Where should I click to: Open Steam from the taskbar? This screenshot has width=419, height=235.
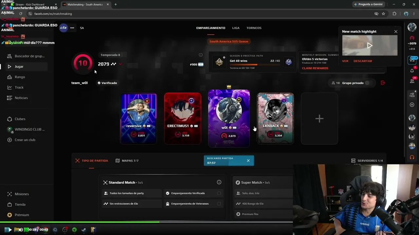84,230
